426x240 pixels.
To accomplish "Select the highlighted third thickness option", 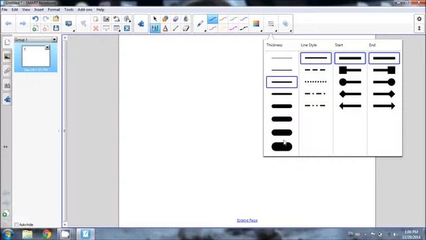I will click(x=282, y=82).
